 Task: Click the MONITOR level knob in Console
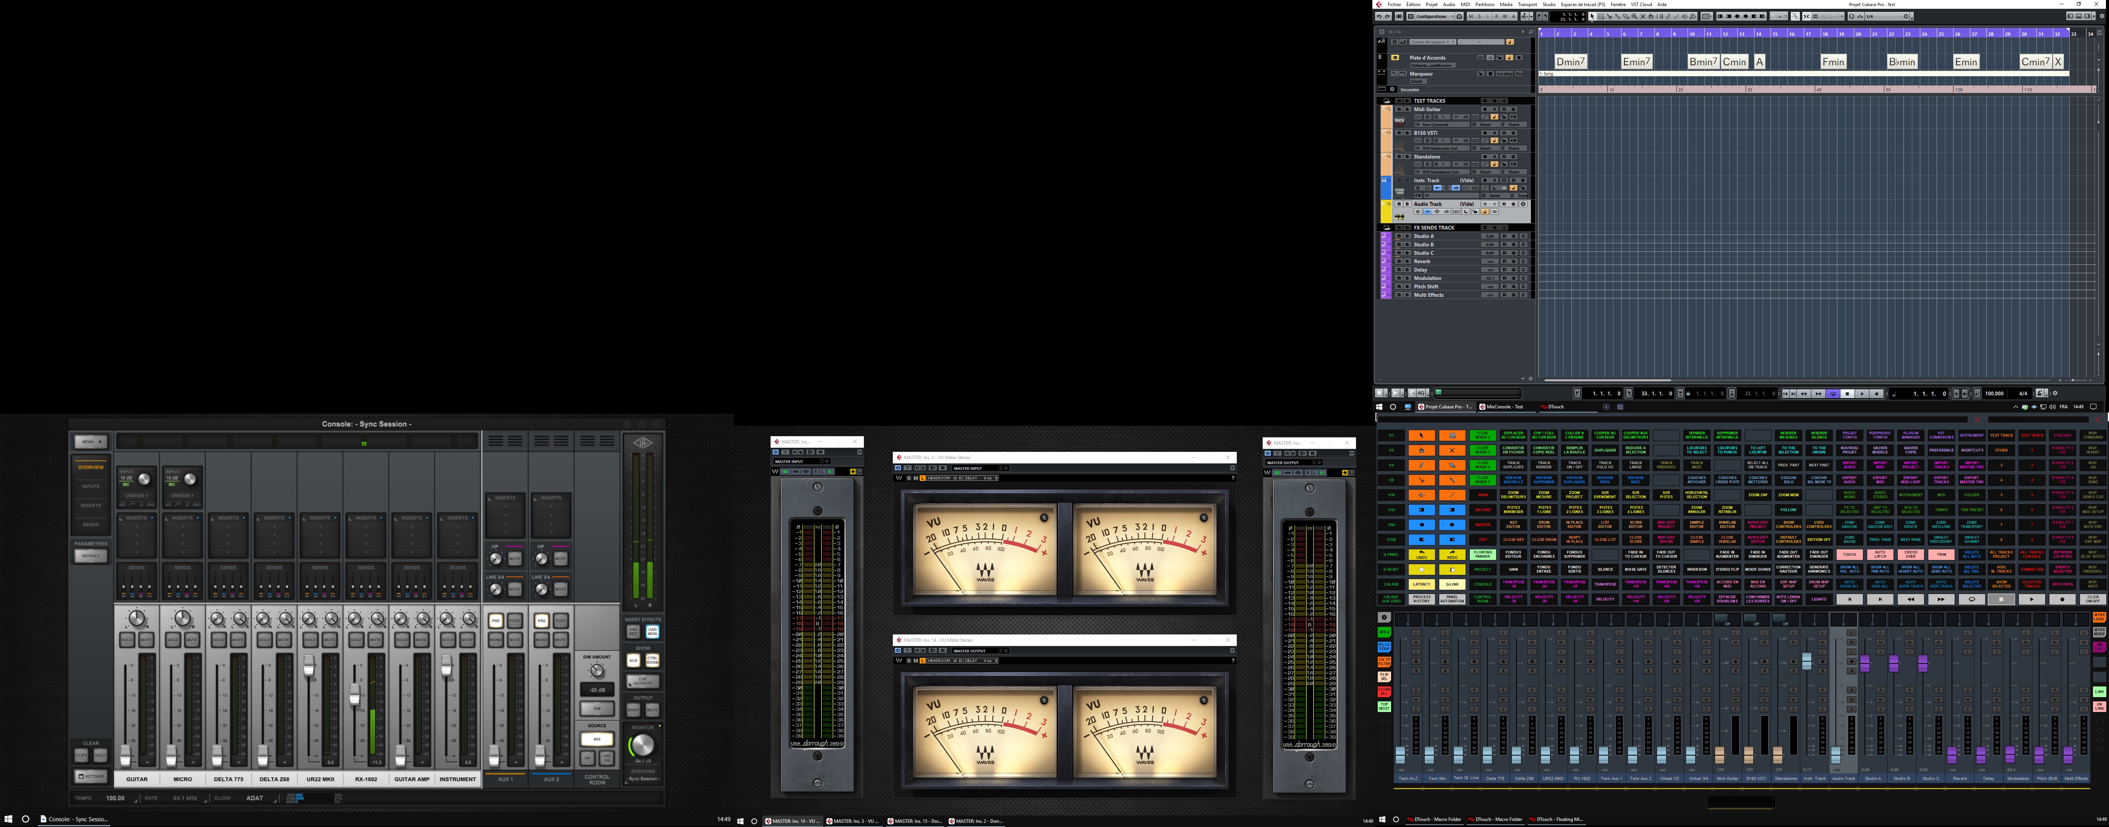(643, 745)
